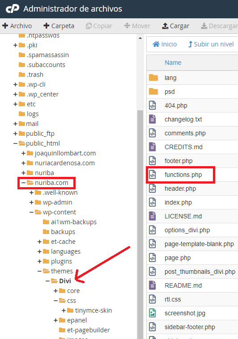
Task: Collapse the wp-content folder
Action: pos(31,212)
